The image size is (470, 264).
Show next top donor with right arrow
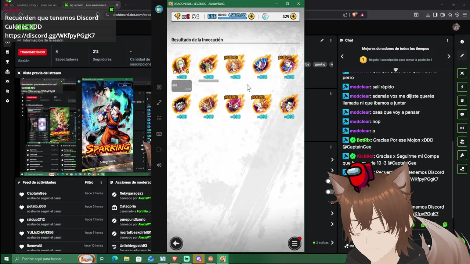(449, 56)
